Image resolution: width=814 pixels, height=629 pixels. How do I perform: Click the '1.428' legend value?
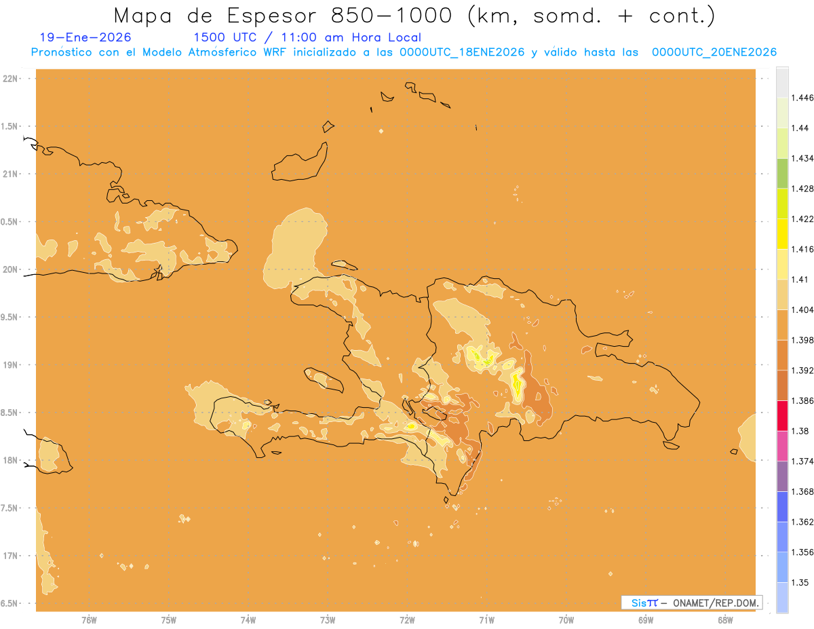(x=802, y=189)
